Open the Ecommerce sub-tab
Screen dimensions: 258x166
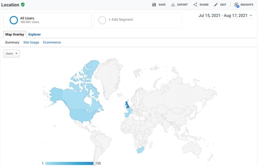click(x=52, y=42)
